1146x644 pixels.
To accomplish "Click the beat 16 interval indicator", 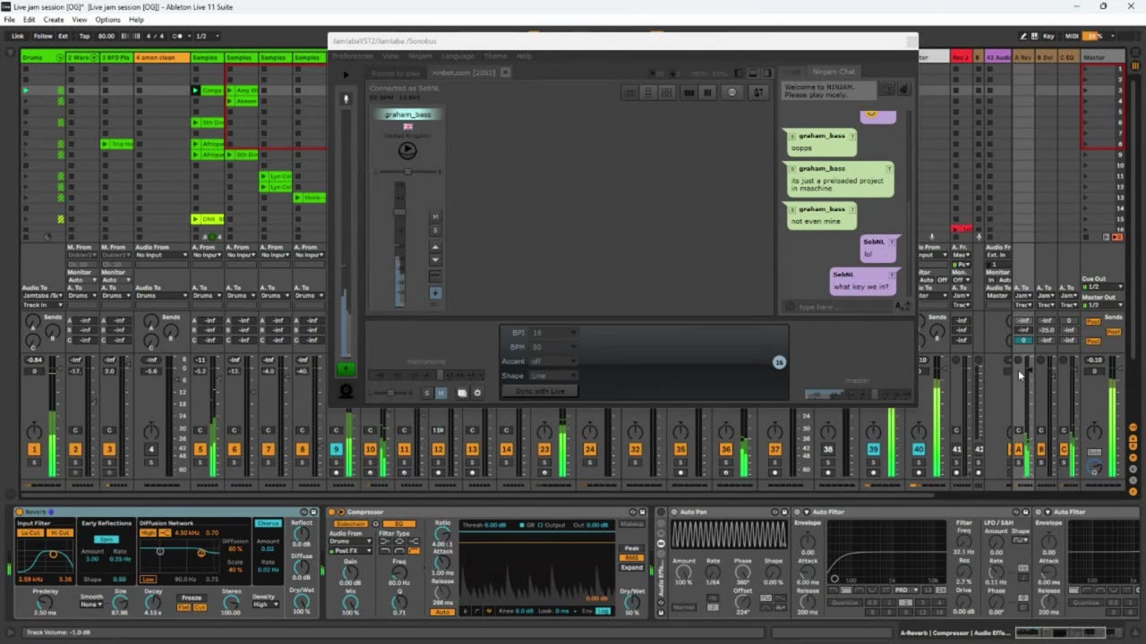I will click(779, 362).
